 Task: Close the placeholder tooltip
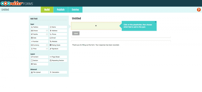156,22
